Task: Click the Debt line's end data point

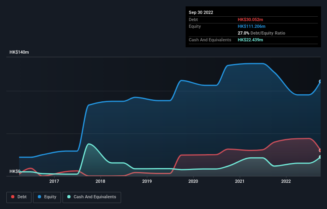Action: coord(320,150)
